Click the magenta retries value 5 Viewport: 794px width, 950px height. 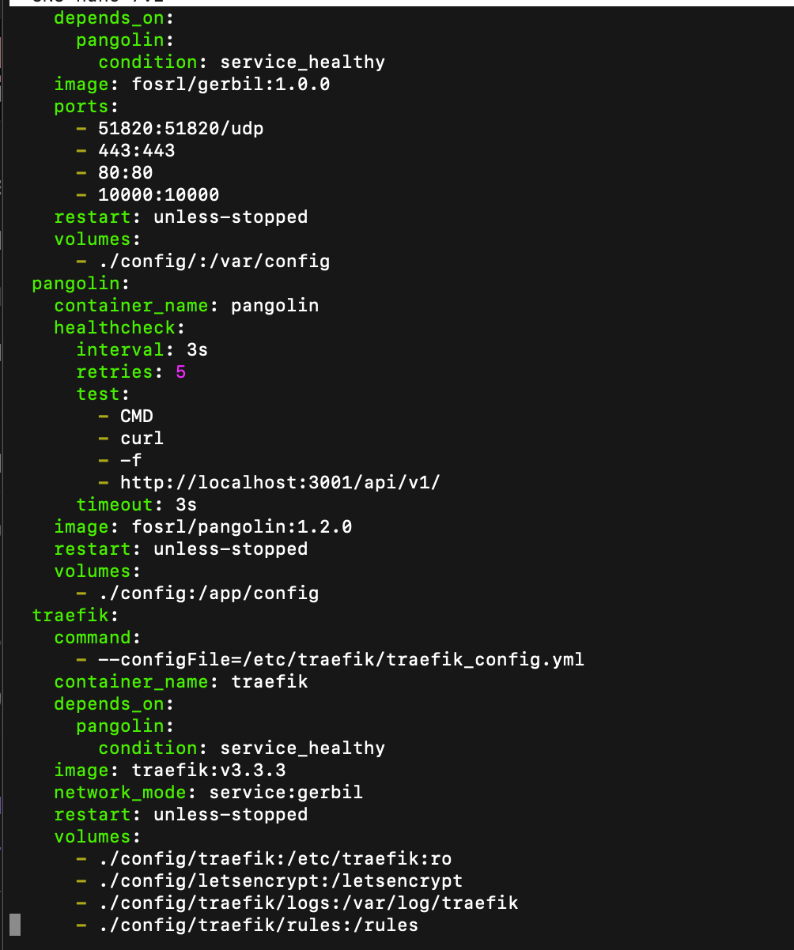181,371
